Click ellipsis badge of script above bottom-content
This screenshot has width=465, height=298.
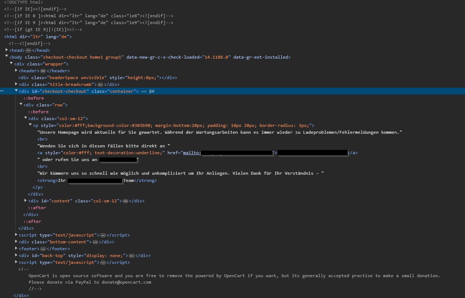103,235
